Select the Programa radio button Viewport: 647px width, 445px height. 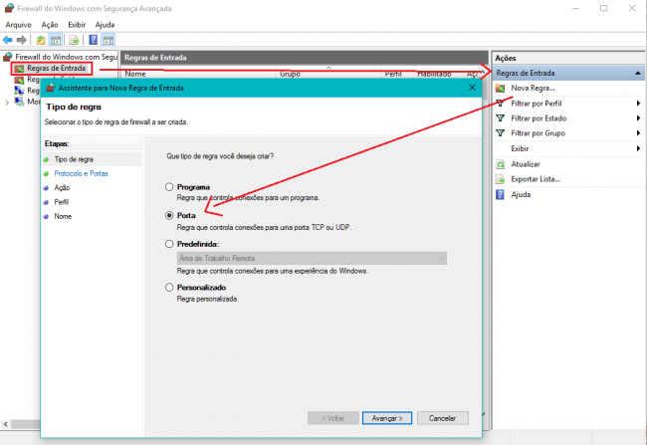pos(169,187)
